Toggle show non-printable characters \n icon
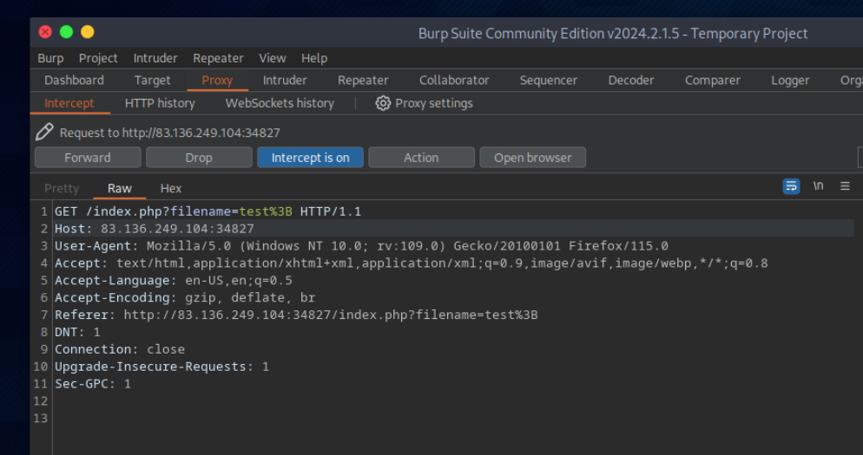The image size is (863, 455). click(818, 186)
